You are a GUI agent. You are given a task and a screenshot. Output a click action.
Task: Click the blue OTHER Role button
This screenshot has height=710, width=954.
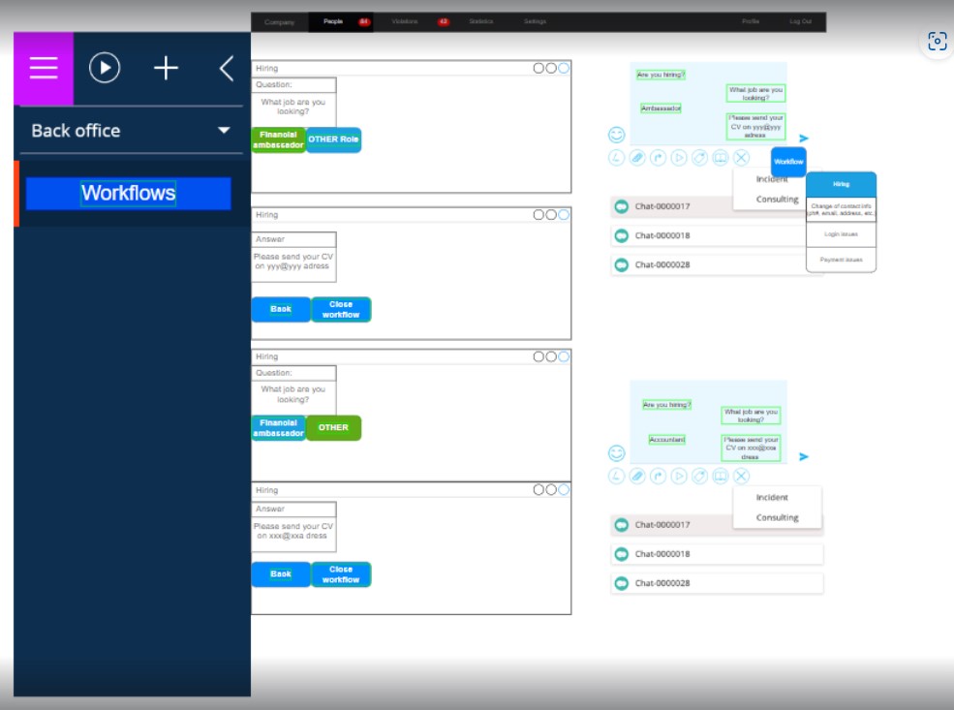[333, 139]
